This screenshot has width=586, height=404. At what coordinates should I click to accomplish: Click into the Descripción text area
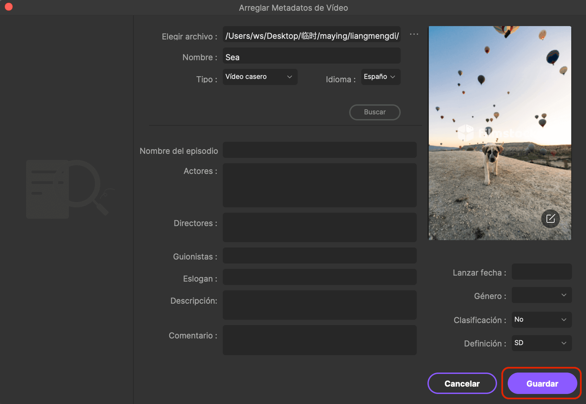point(319,305)
